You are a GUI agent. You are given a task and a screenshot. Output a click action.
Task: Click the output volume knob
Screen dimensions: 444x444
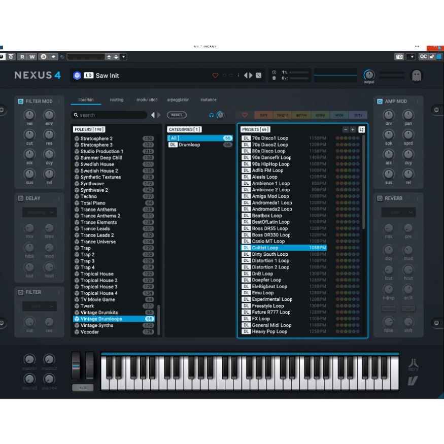click(x=369, y=75)
